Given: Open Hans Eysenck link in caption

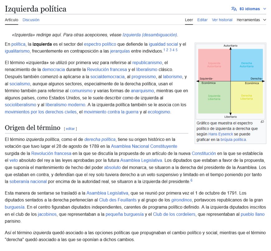Looking at the screenshot, I should coord(221,134).
